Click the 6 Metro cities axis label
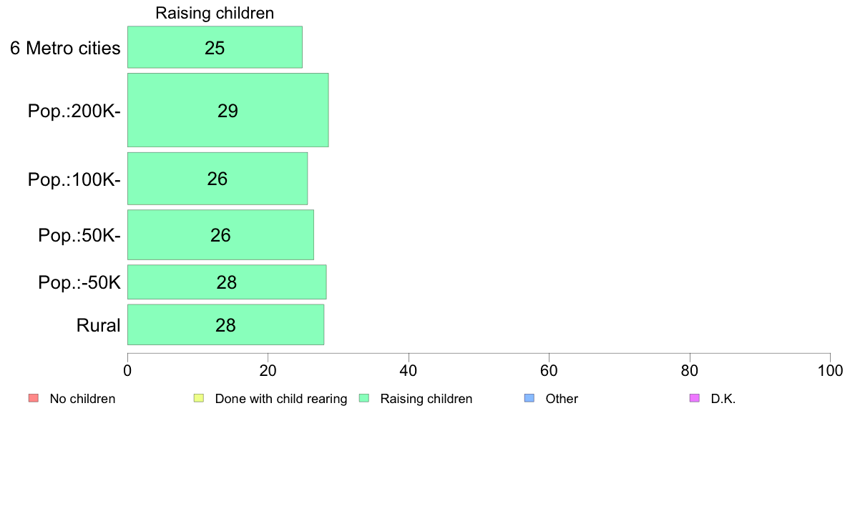The height and width of the screenshot is (526, 850). 65,48
